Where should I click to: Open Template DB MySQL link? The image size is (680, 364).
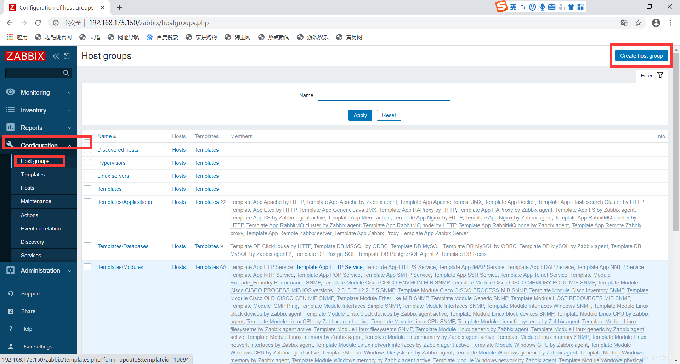415,246
